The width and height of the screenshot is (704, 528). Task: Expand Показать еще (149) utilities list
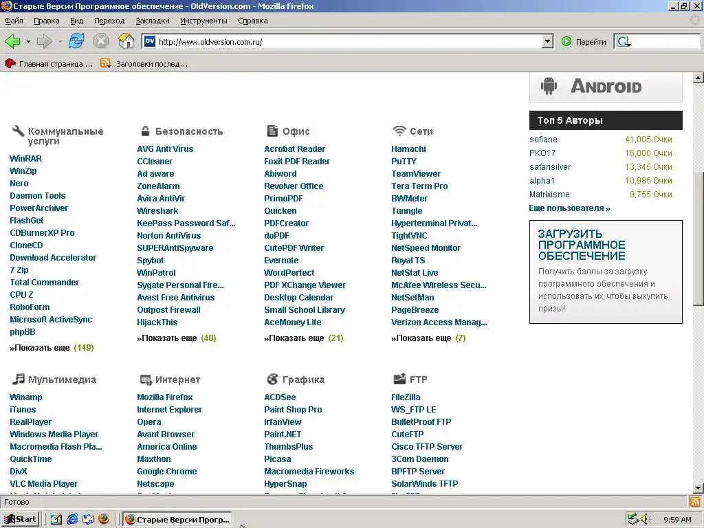click(52, 347)
